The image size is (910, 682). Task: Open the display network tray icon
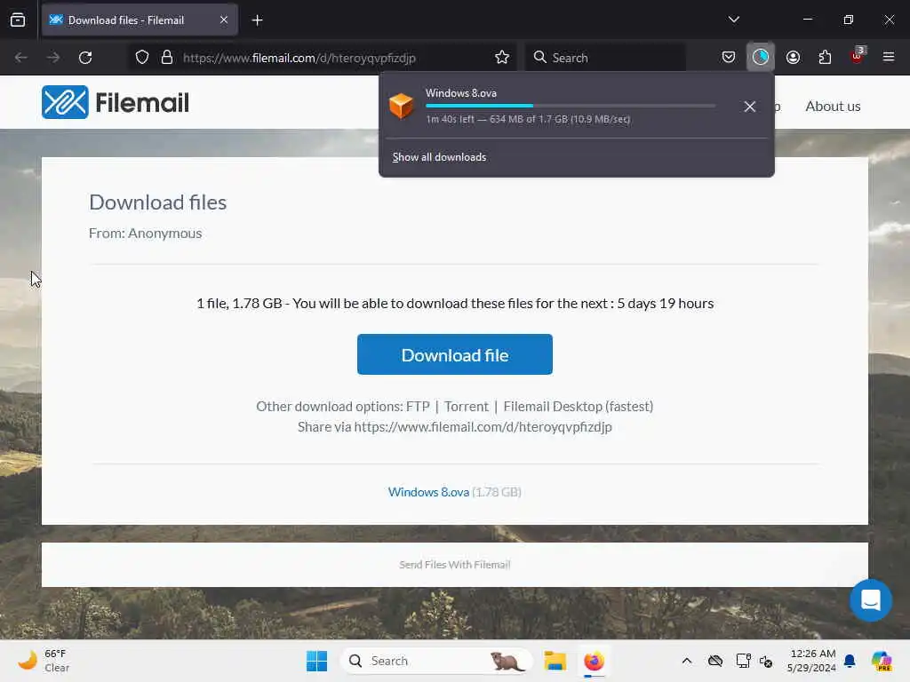[x=743, y=661]
